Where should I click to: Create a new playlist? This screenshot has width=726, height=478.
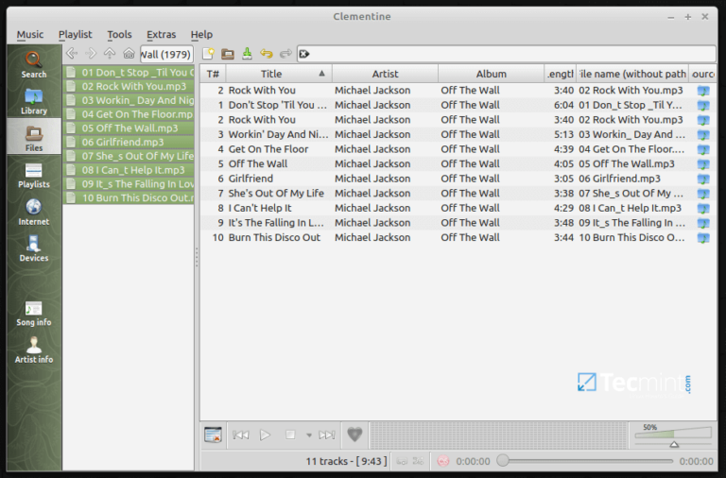[208, 54]
